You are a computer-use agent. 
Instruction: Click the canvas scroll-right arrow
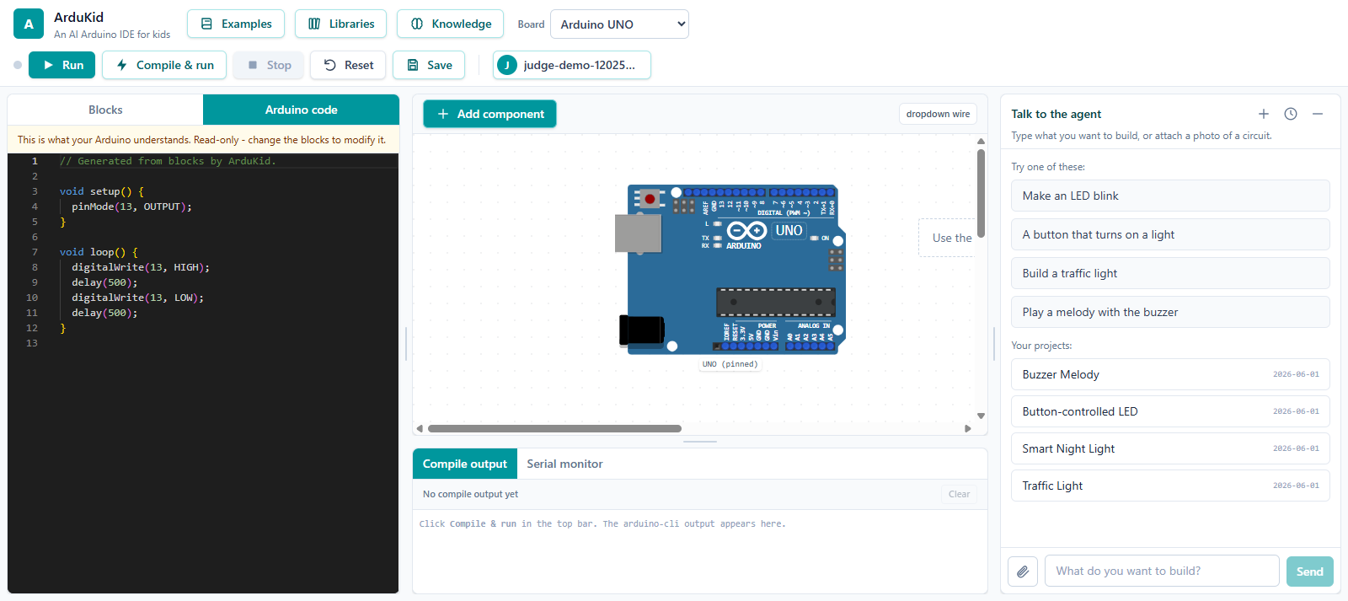click(968, 428)
